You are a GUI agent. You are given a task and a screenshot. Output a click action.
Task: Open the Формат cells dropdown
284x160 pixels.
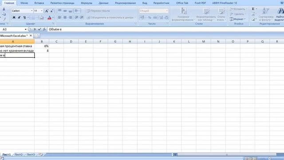click(x=238, y=19)
